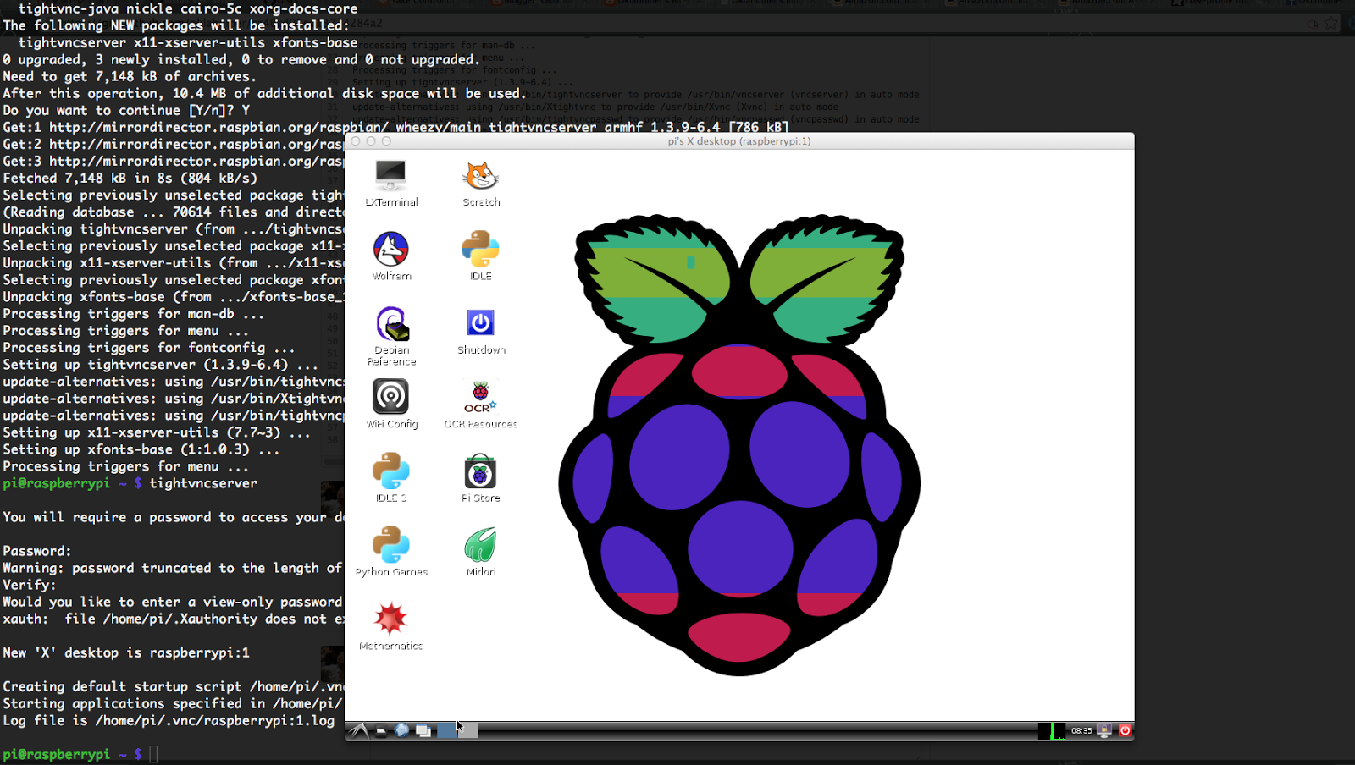This screenshot has height=765, width=1355.
Task: Launch the Midori browser icon
Action: (x=481, y=552)
